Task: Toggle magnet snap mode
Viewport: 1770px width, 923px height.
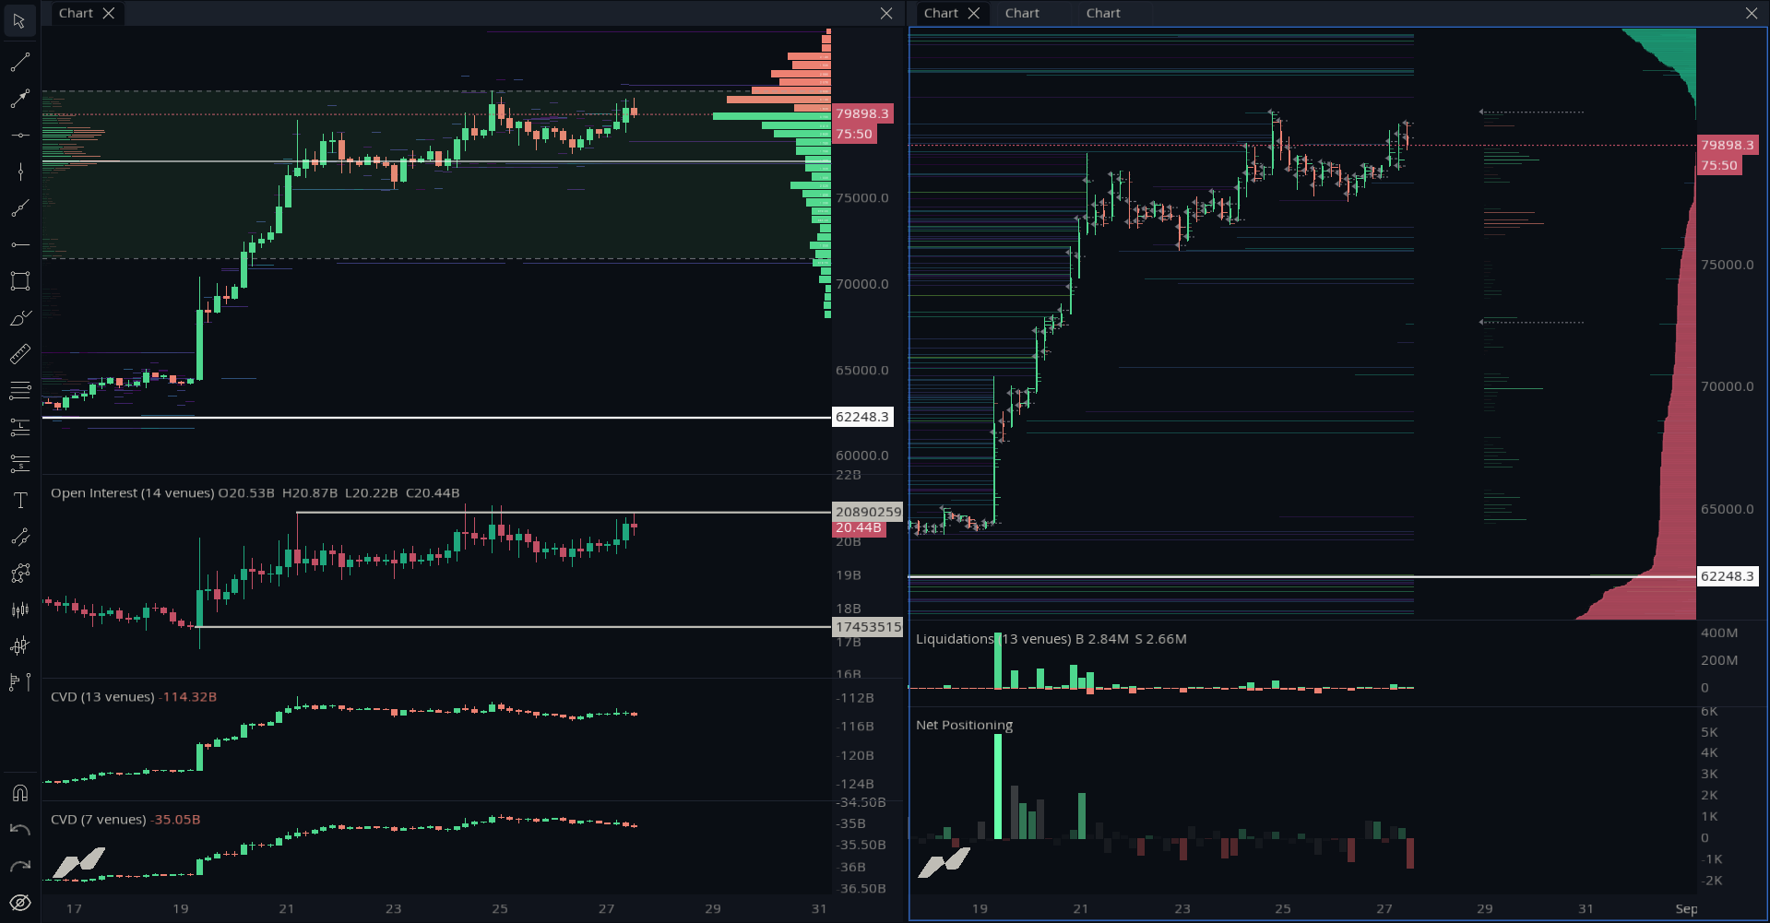Action: click(x=19, y=793)
